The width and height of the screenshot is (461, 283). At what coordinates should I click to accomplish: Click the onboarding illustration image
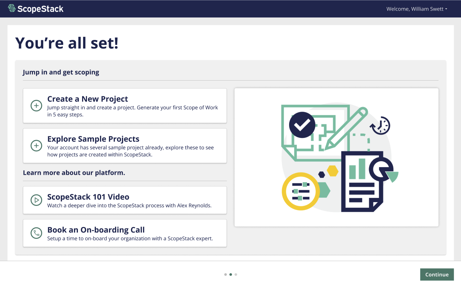coord(336,157)
